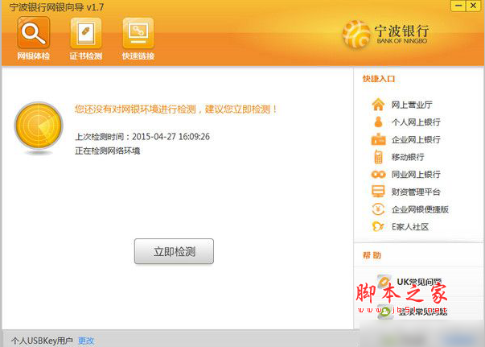
Task: Select the 网银体检 tab label
Action: 34,56
